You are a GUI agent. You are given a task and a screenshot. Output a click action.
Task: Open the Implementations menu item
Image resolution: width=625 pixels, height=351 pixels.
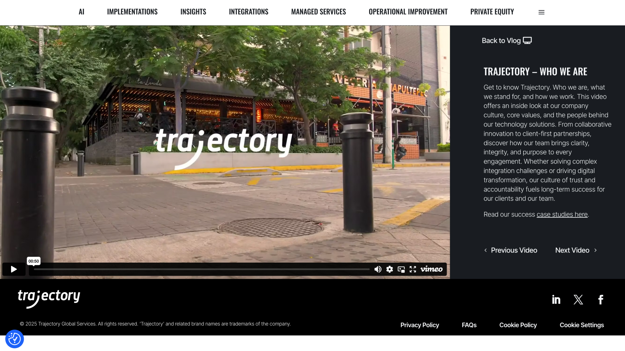(132, 12)
